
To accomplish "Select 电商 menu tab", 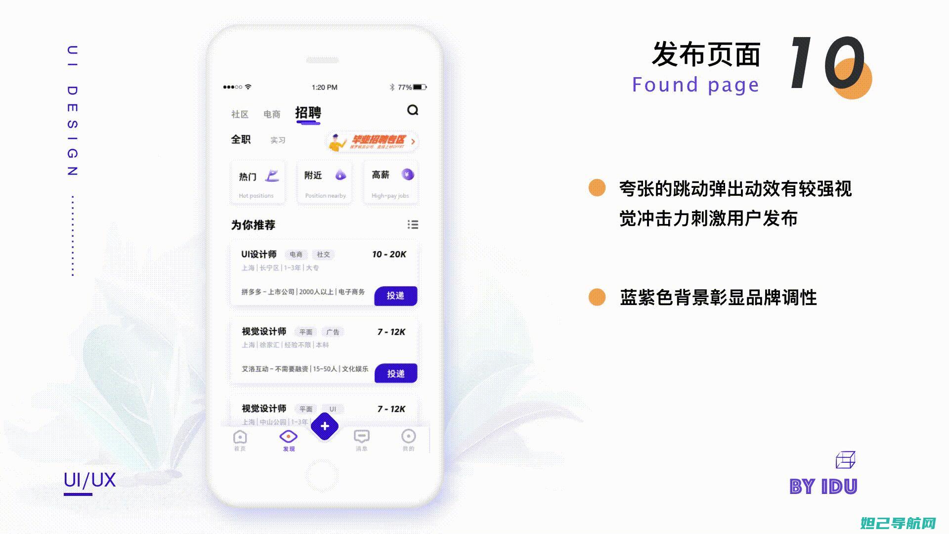I will [272, 112].
